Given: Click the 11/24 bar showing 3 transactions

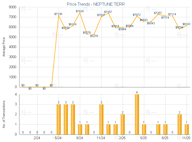Looking at the screenshot, I should click(101, 119).
